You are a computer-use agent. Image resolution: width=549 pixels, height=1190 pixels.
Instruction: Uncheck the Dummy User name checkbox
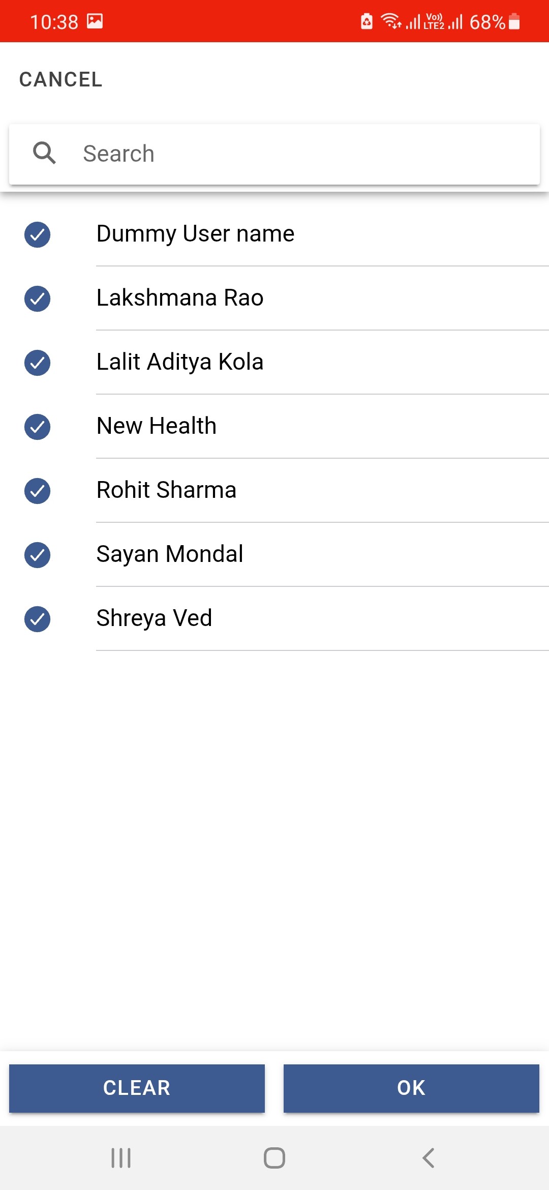coord(37,234)
